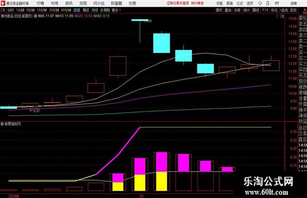The image size is (307, 198).
Task: Click the mobile phone icon
Action: click(268, 3)
